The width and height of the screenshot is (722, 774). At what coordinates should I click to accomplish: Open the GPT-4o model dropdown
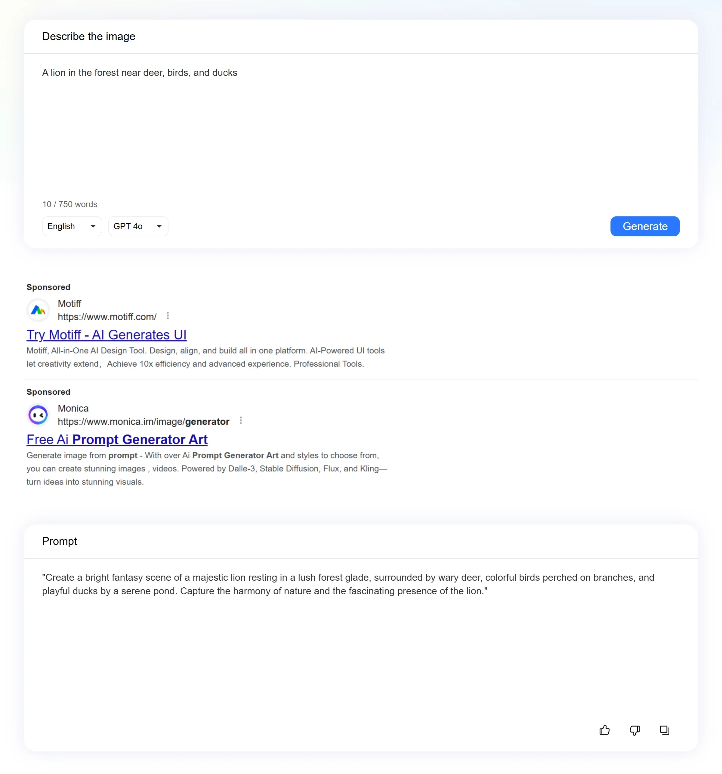[138, 226]
